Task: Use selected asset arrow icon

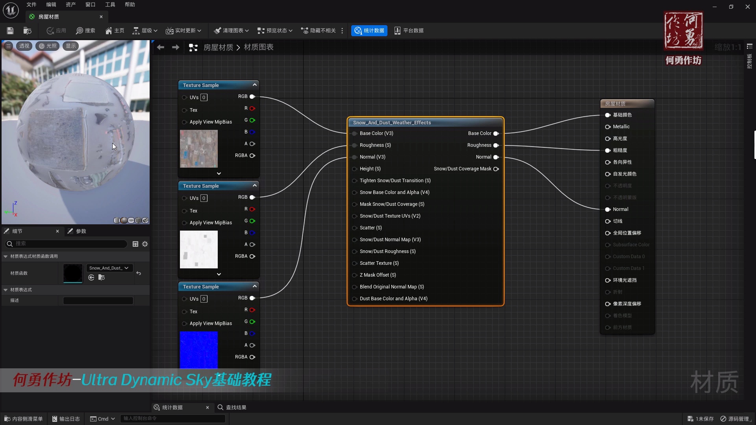Action: click(x=91, y=278)
